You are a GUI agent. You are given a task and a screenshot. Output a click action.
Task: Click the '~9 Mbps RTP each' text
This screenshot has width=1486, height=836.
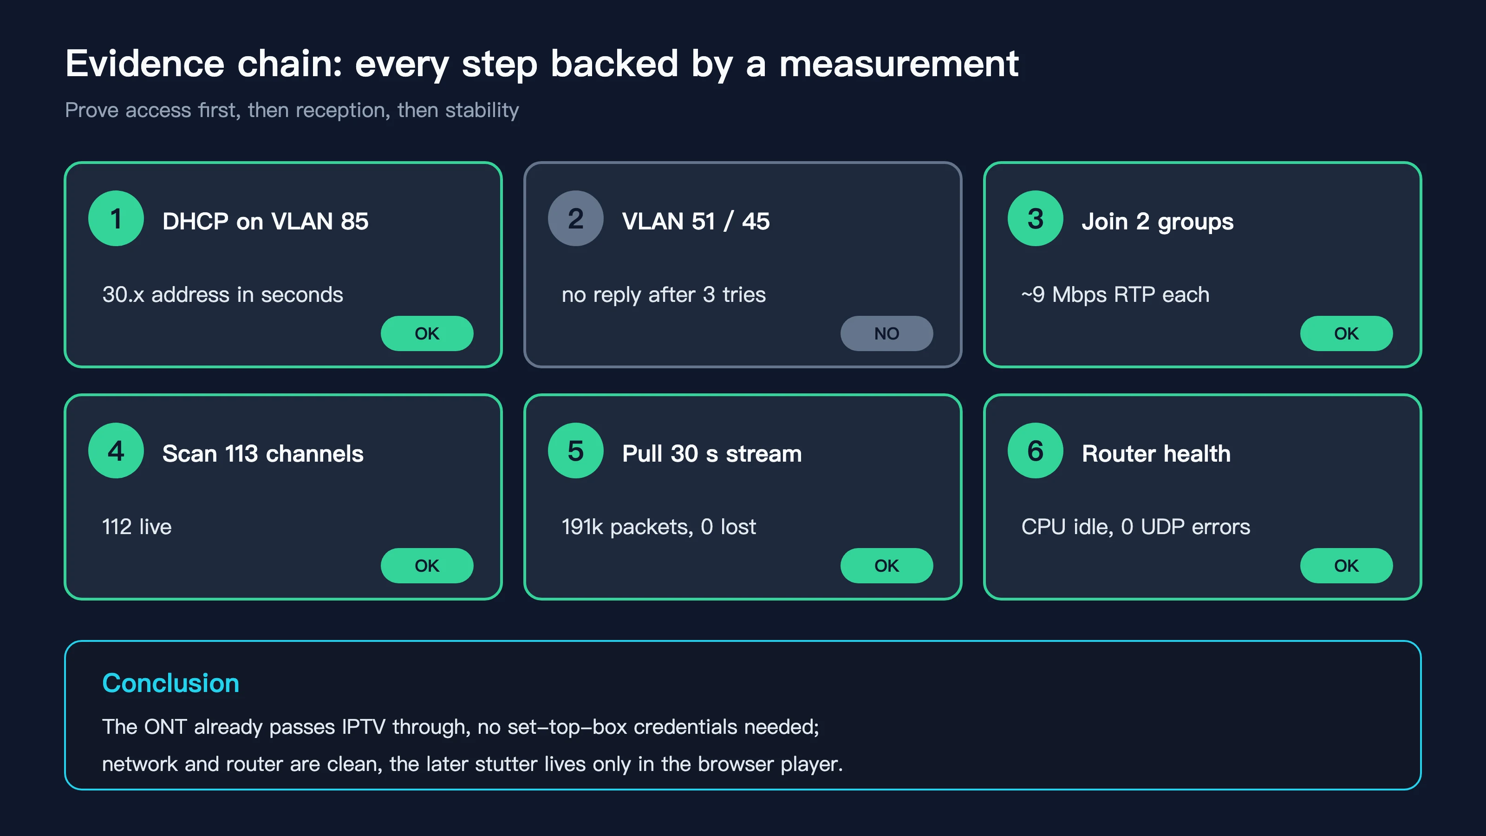click(1115, 295)
